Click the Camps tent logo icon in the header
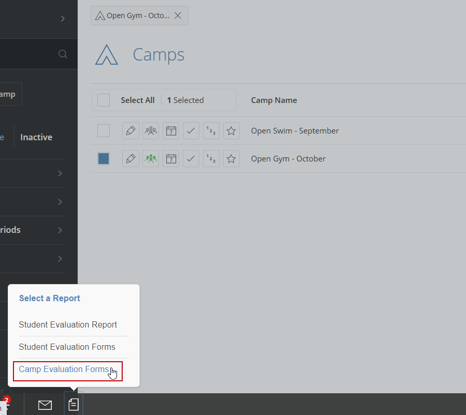The image size is (466, 415). [x=106, y=55]
